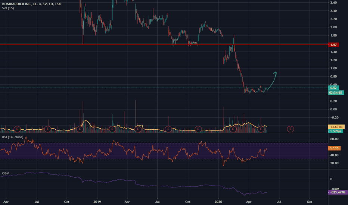Viewport: 348px width, 205px height.
Task: Click the 0.80 price scale value
Action: (333, 76)
